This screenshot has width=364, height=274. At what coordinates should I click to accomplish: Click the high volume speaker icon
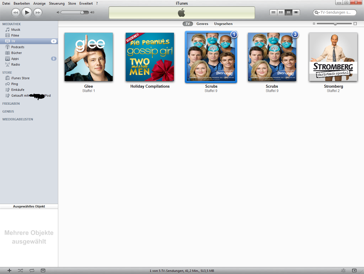(92, 12)
